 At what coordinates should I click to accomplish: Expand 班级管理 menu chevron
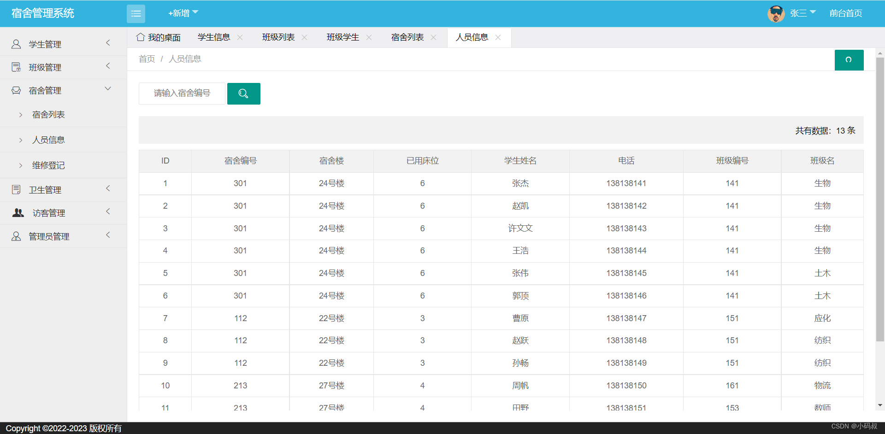pyautogui.click(x=108, y=66)
